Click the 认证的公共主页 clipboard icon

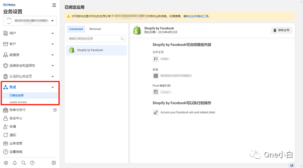(5, 76)
